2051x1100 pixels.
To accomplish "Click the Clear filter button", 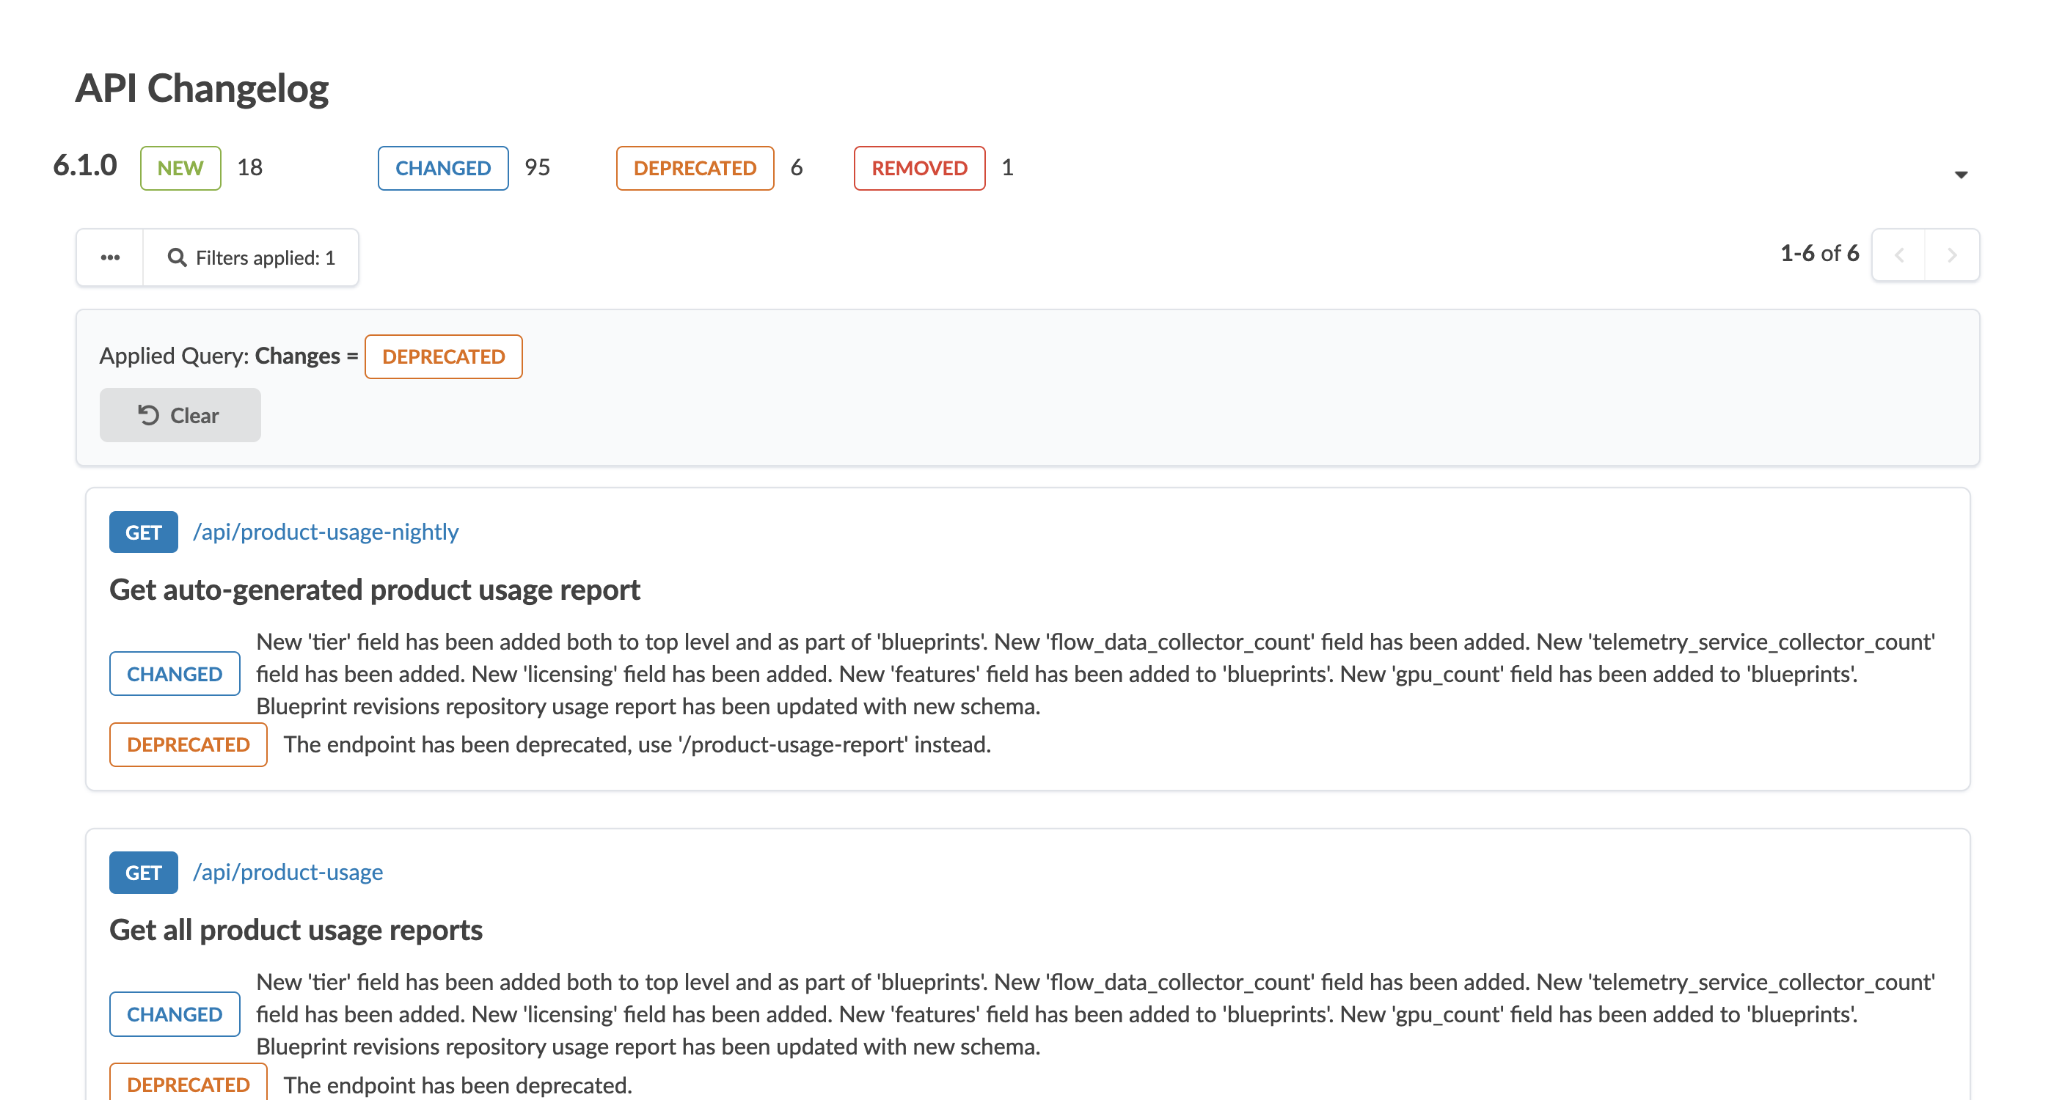I will (180, 414).
